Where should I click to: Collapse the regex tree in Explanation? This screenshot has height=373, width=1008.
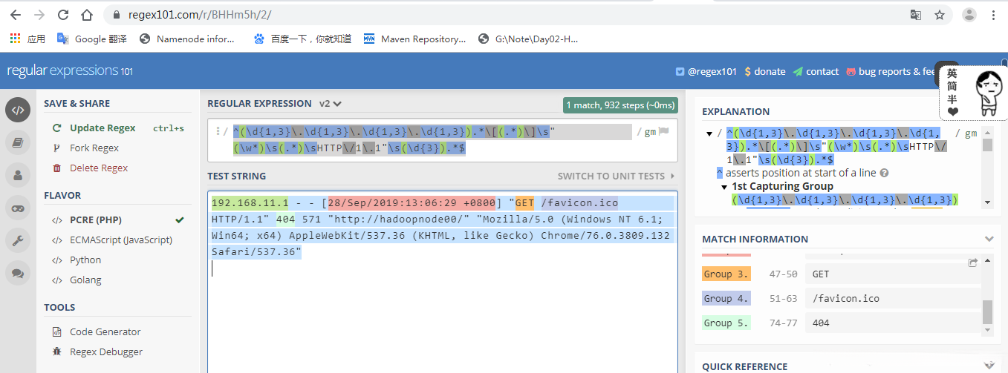coord(709,133)
